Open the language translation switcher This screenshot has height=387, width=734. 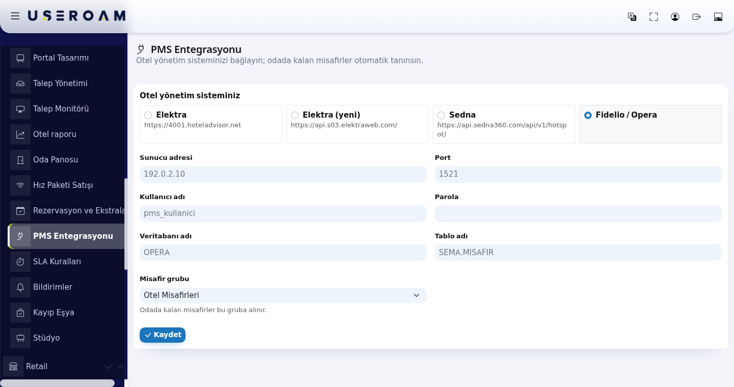click(632, 17)
